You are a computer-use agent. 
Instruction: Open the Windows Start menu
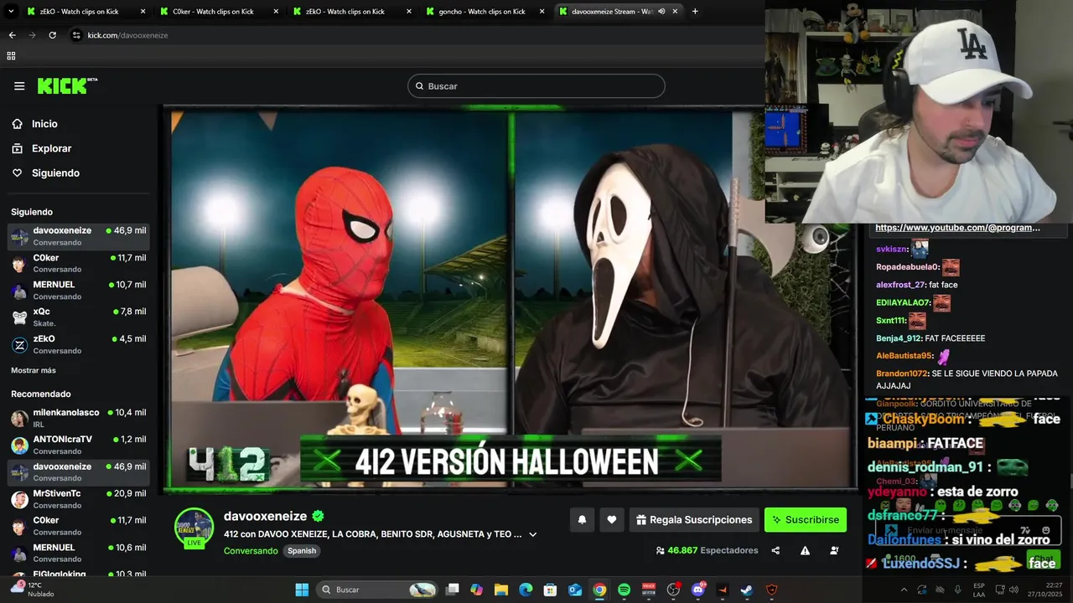click(x=302, y=590)
